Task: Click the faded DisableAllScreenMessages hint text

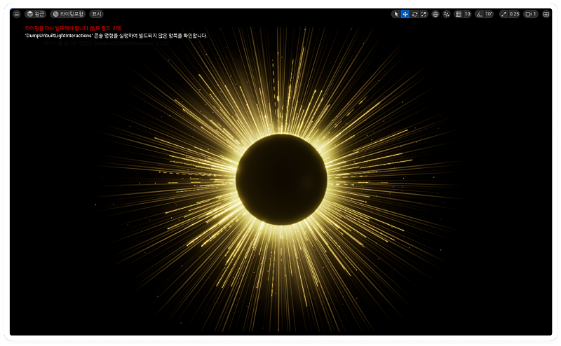Action: click(x=107, y=43)
